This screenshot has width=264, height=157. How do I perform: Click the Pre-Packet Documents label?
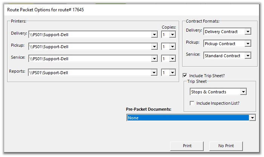(149, 109)
